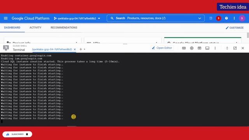Click the 'Cloud SQL instance creation started' line

point(60,61)
